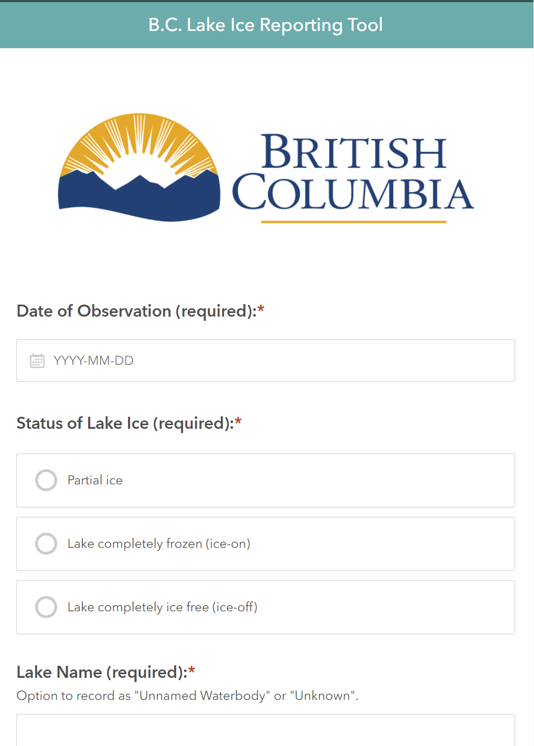Click the B.C. Lake Ice Reporting Tool title

tap(265, 25)
